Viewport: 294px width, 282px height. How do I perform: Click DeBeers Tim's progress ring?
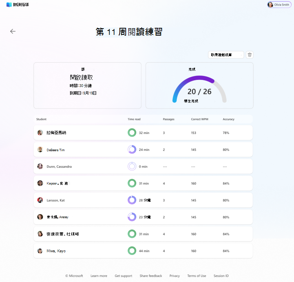point(132,150)
